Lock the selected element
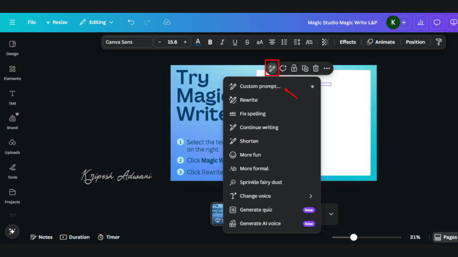 tap(294, 68)
